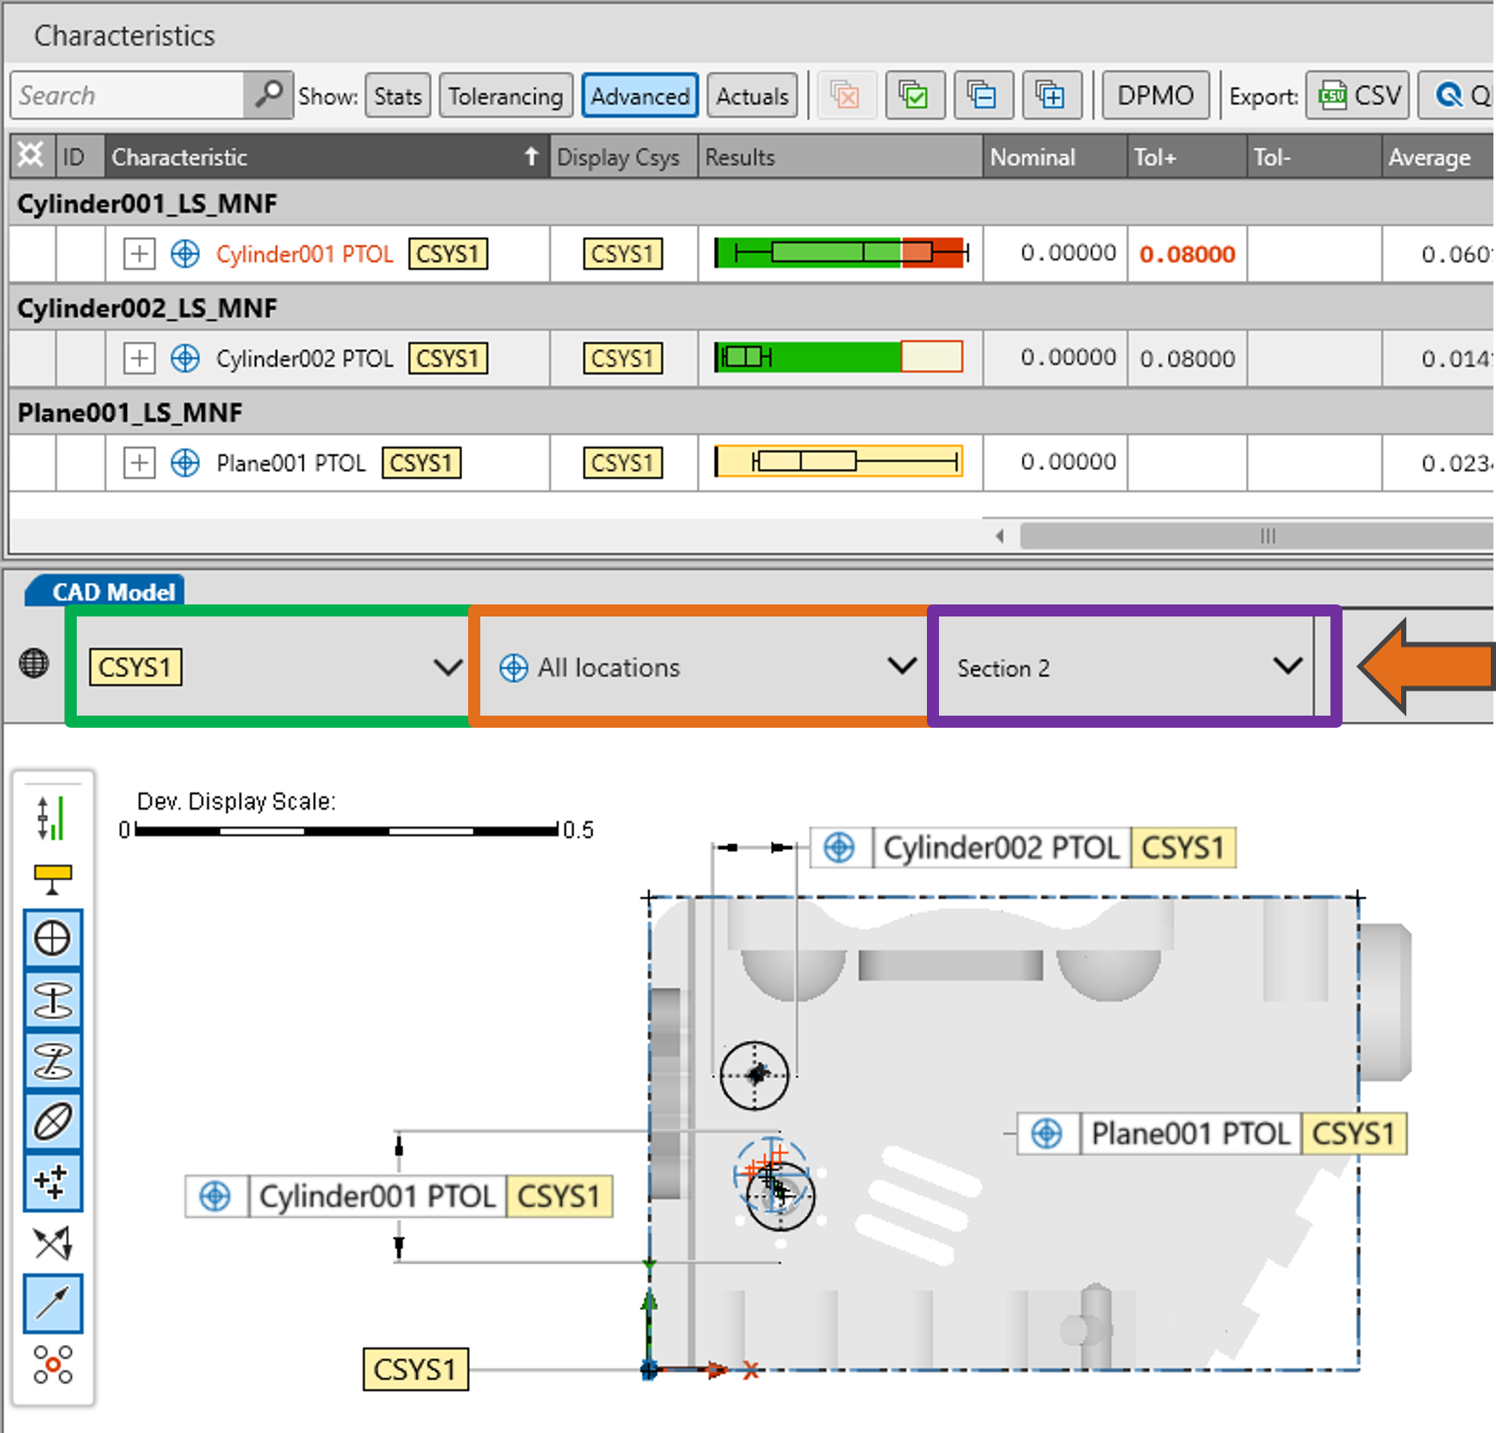The width and height of the screenshot is (1496, 1433).
Task: Toggle the deviation arrow vector icon
Action: pos(53,1303)
